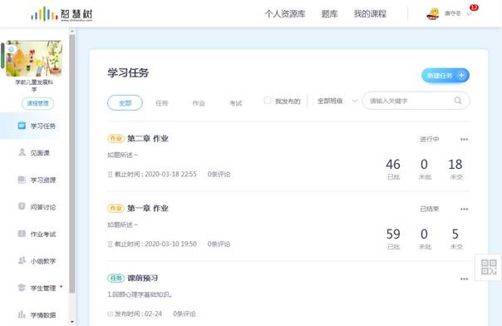Click 59 已批 count for 第一章
This screenshot has height=326, width=502.
(393, 239)
